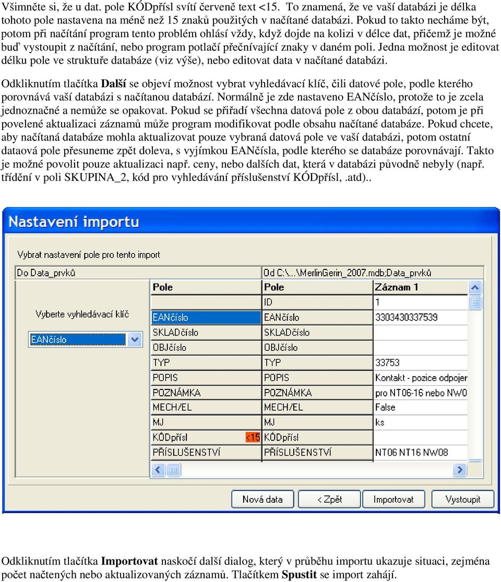This screenshot has height=582, width=501.
Task: Click the value 33753 in Záznam 1
Action: click(421, 362)
